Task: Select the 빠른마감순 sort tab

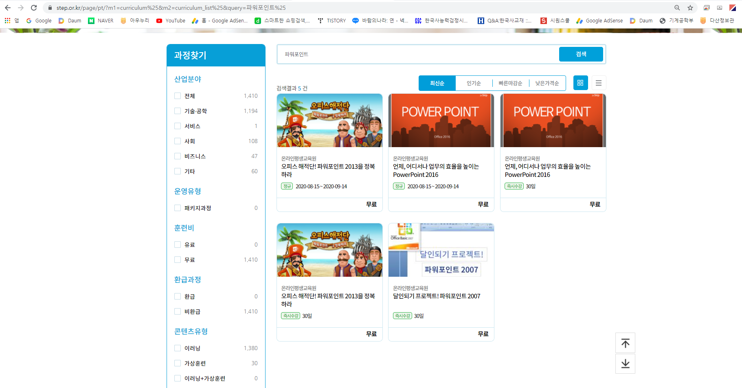Action: [x=510, y=83]
